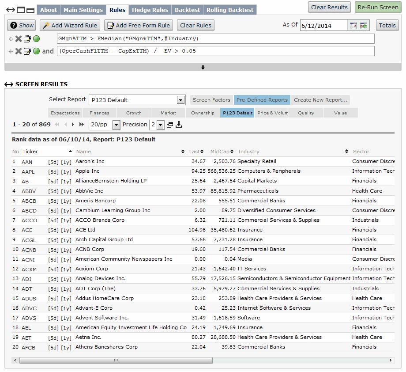Click Add Free Form Rule
This screenshot has height=372, width=406.
(139, 26)
